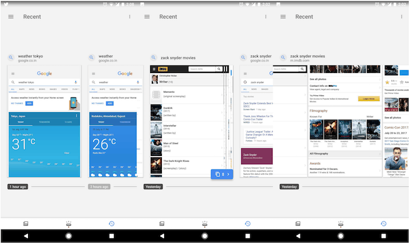Open hamburger menu in third phone screen

coord(283,17)
